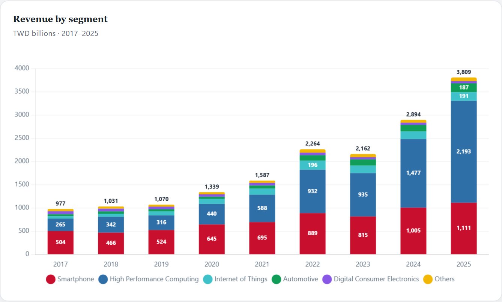Select the 2021 Smartphone segment labeled 695
The image size is (502, 302).
point(262,238)
